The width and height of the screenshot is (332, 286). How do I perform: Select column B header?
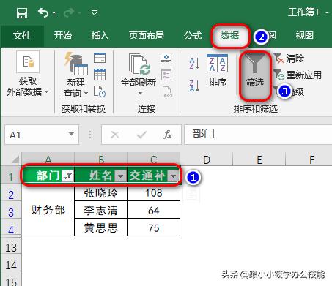(x=101, y=159)
